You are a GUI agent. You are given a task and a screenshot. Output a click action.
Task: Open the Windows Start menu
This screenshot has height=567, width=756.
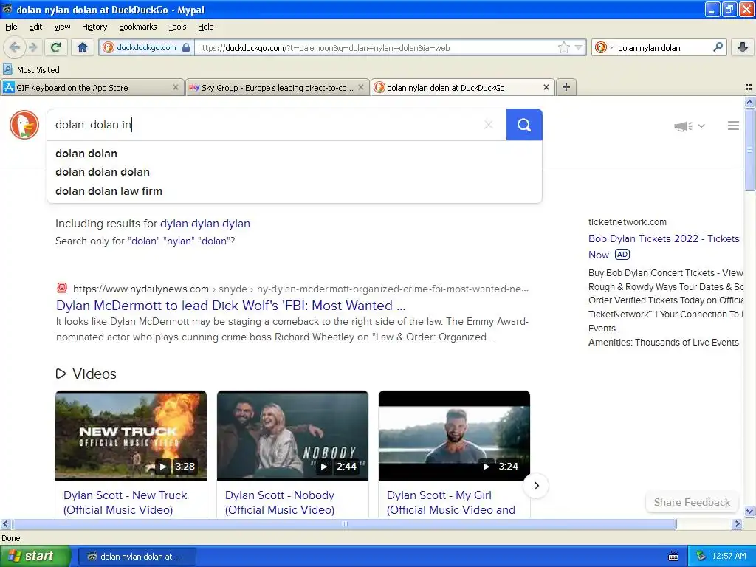click(x=35, y=557)
